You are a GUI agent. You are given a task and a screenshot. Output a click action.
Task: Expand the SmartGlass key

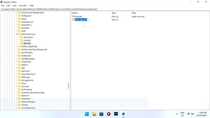[x=17, y=62]
